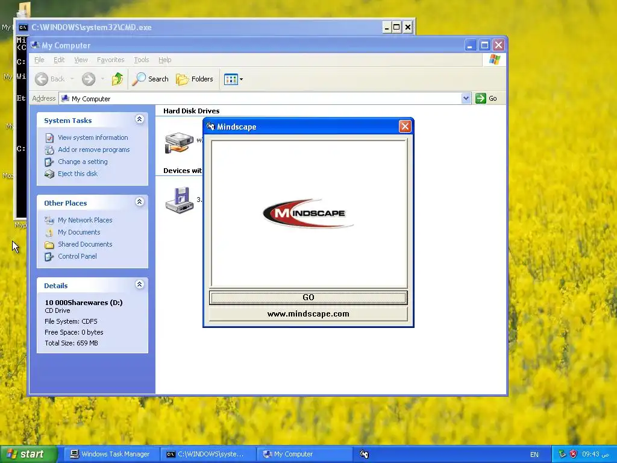Image resolution: width=617 pixels, height=463 pixels.
Task: Close the Mindscape dialog
Action: [x=405, y=127]
